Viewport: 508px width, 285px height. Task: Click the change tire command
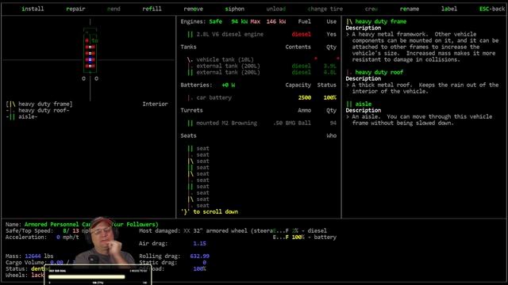[x=325, y=9]
